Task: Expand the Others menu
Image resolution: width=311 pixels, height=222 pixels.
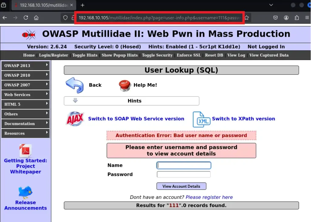Action: pos(26,114)
